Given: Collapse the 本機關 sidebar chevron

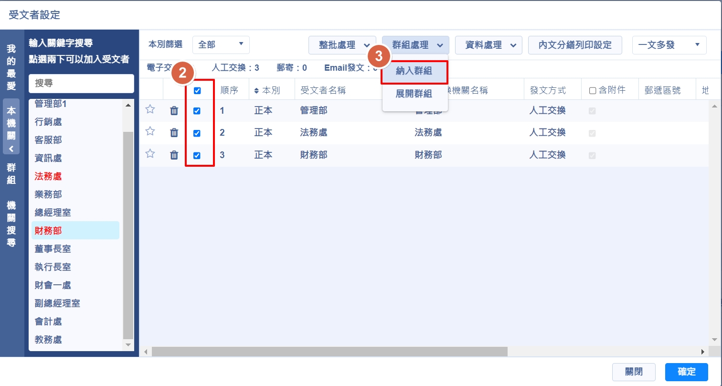Looking at the screenshot, I should (11, 149).
